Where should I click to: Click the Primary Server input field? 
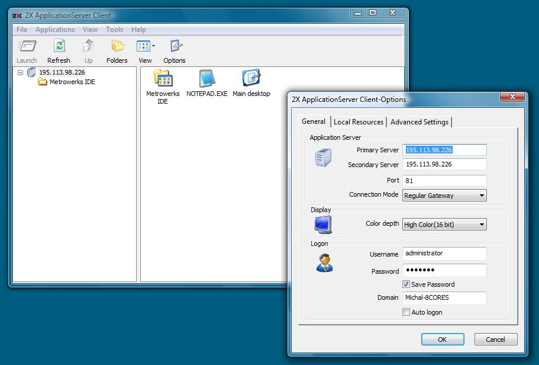(444, 150)
